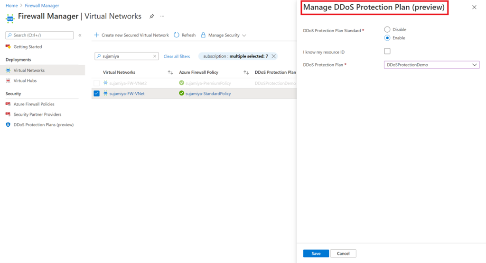This screenshot has height=263, width=486.
Task: Open the more options ellipsis
Action: point(162,16)
